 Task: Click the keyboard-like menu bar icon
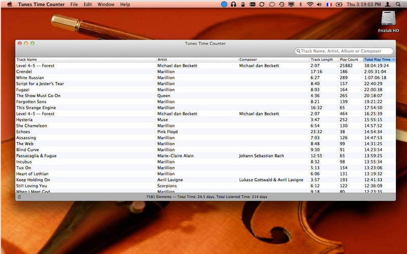point(252,4)
